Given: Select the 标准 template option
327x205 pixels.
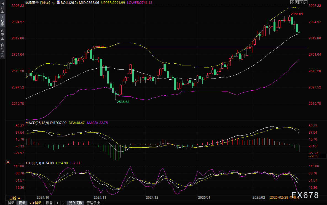Looking at the screenshot, I should (49, 203).
